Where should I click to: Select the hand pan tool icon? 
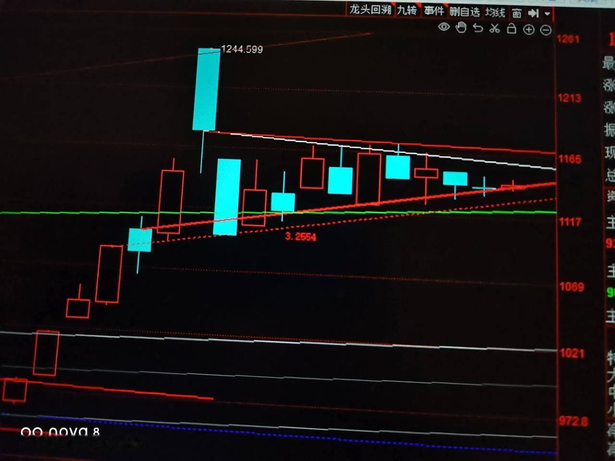461,28
